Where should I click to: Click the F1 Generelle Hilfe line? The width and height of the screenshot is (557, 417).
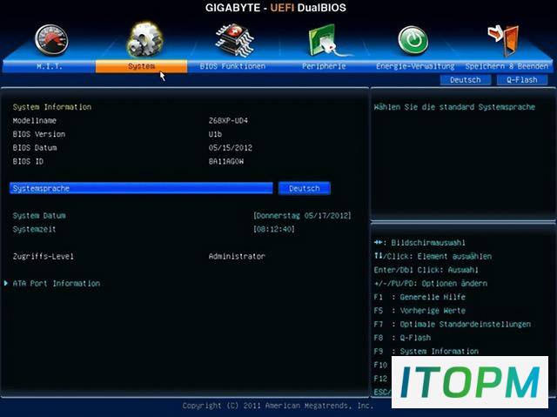click(x=419, y=297)
